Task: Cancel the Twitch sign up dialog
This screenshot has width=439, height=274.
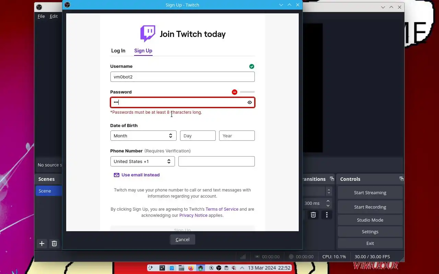Action: coord(182,239)
